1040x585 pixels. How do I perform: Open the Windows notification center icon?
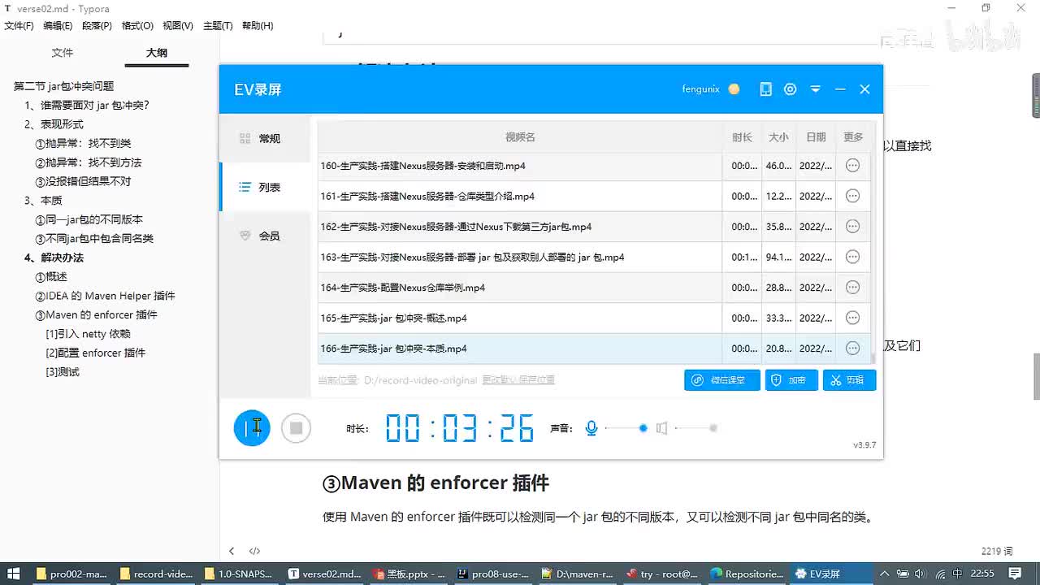[1014, 574]
